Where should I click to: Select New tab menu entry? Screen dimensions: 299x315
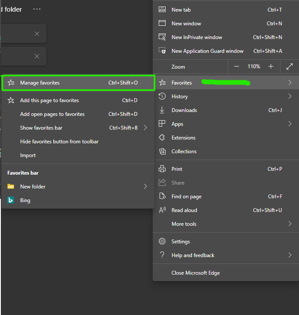pyautogui.click(x=226, y=9)
